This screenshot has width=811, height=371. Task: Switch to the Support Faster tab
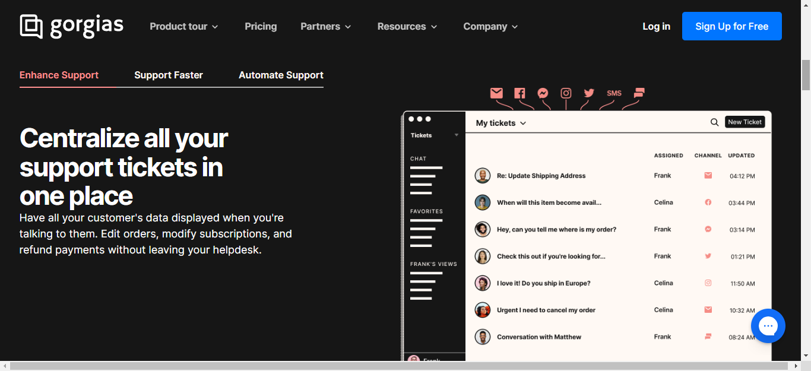click(x=169, y=75)
